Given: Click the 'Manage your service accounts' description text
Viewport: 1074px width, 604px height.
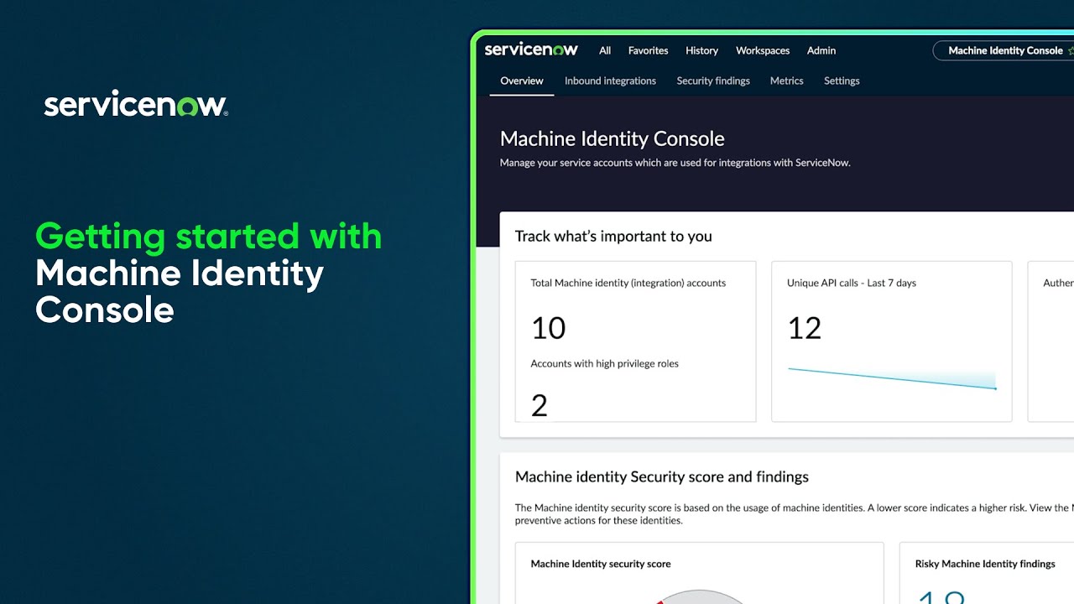Looking at the screenshot, I should tap(675, 163).
